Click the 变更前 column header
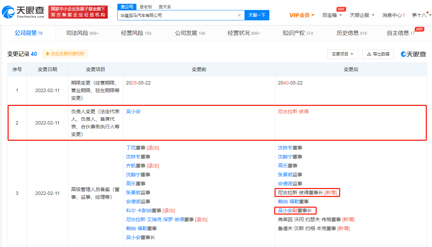This screenshot has height=247, width=432. pos(199,69)
